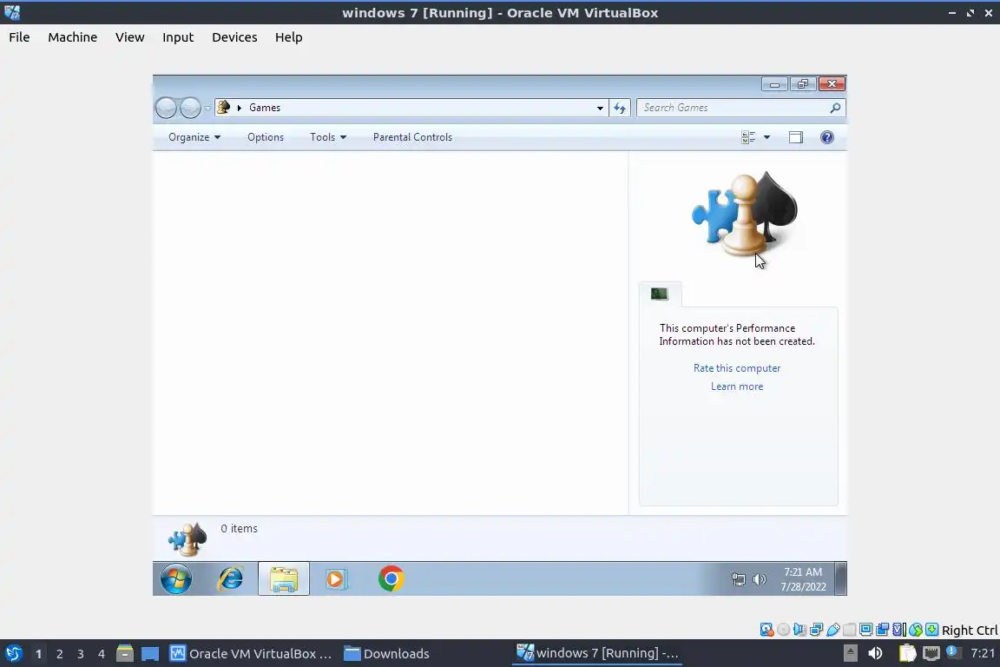Click the VirtualBox network adapters status icon
Viewport: 1000px width, 667px height.
tap(816, 630)
